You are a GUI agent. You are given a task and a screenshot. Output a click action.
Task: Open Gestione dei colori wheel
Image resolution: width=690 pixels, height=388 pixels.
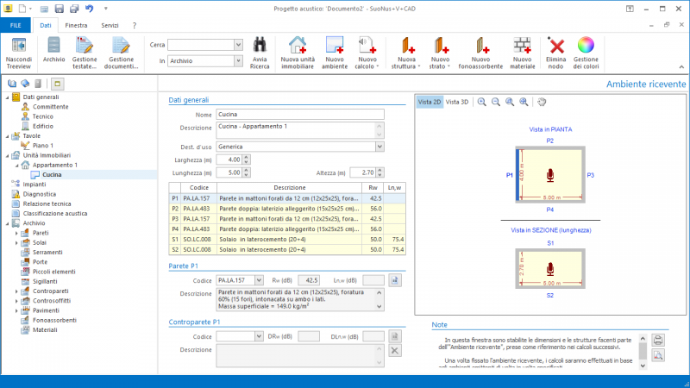click(x=586, y=53)
